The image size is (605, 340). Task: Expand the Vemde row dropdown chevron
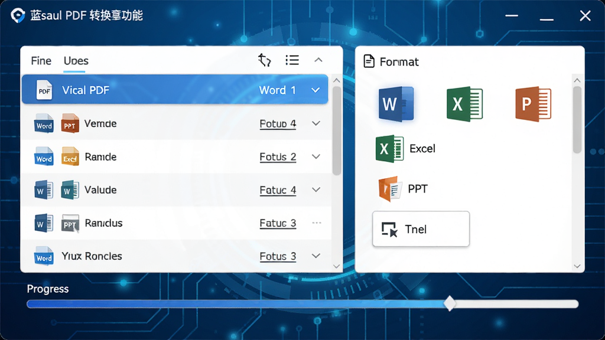[316, 123]
